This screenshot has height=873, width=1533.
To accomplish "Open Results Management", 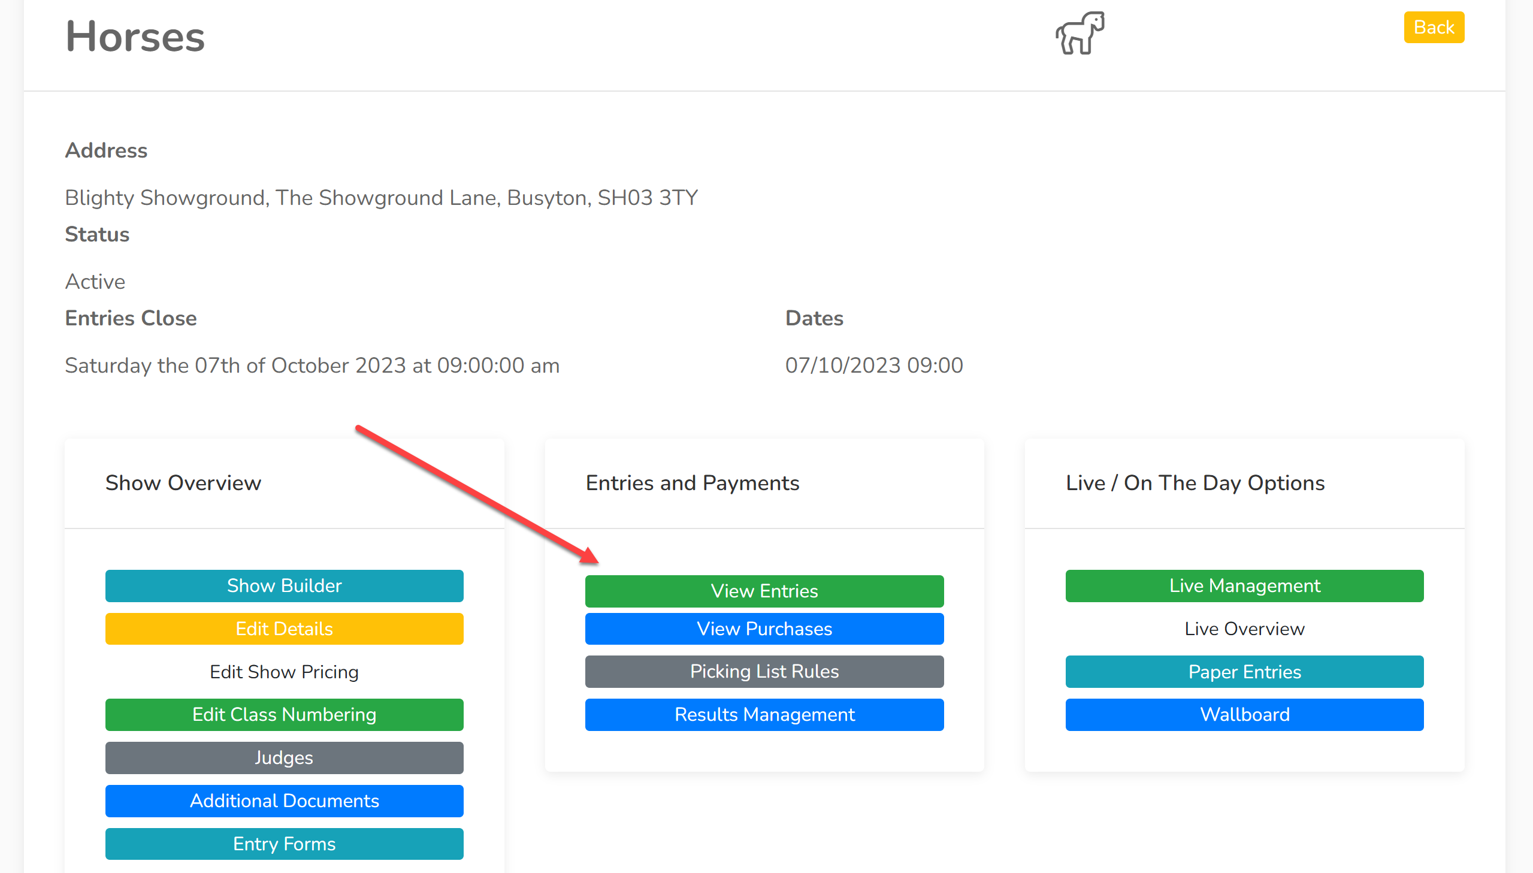I will click(x=764, y=715).
